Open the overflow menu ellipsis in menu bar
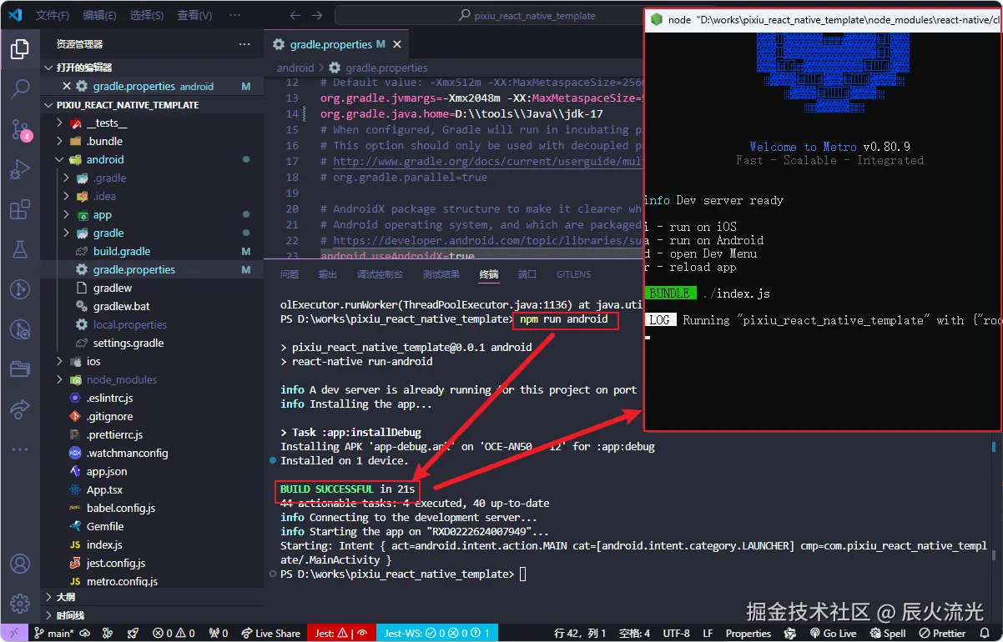Screen dimensions: 1003x642 coord(236,15)
